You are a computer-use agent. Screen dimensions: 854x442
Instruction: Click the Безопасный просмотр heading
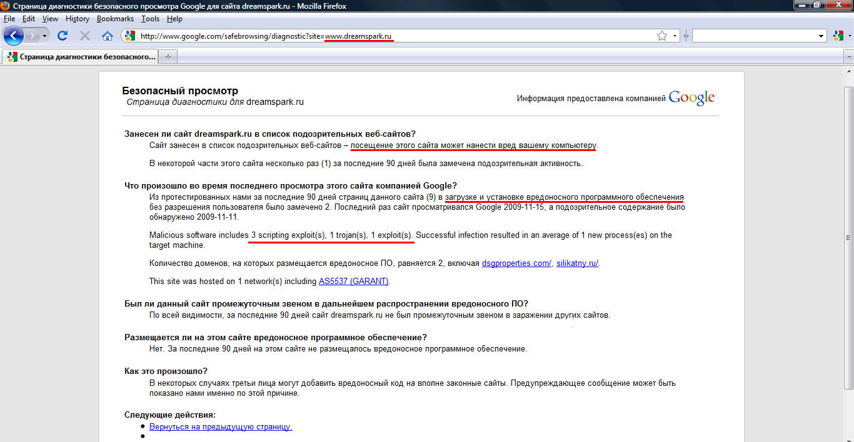[x=180, y=91]
